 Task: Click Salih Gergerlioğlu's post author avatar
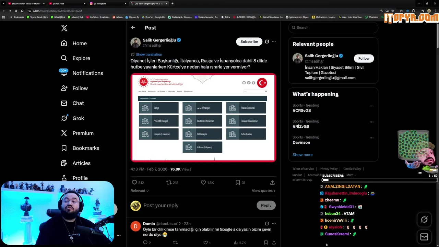(135, 43)
